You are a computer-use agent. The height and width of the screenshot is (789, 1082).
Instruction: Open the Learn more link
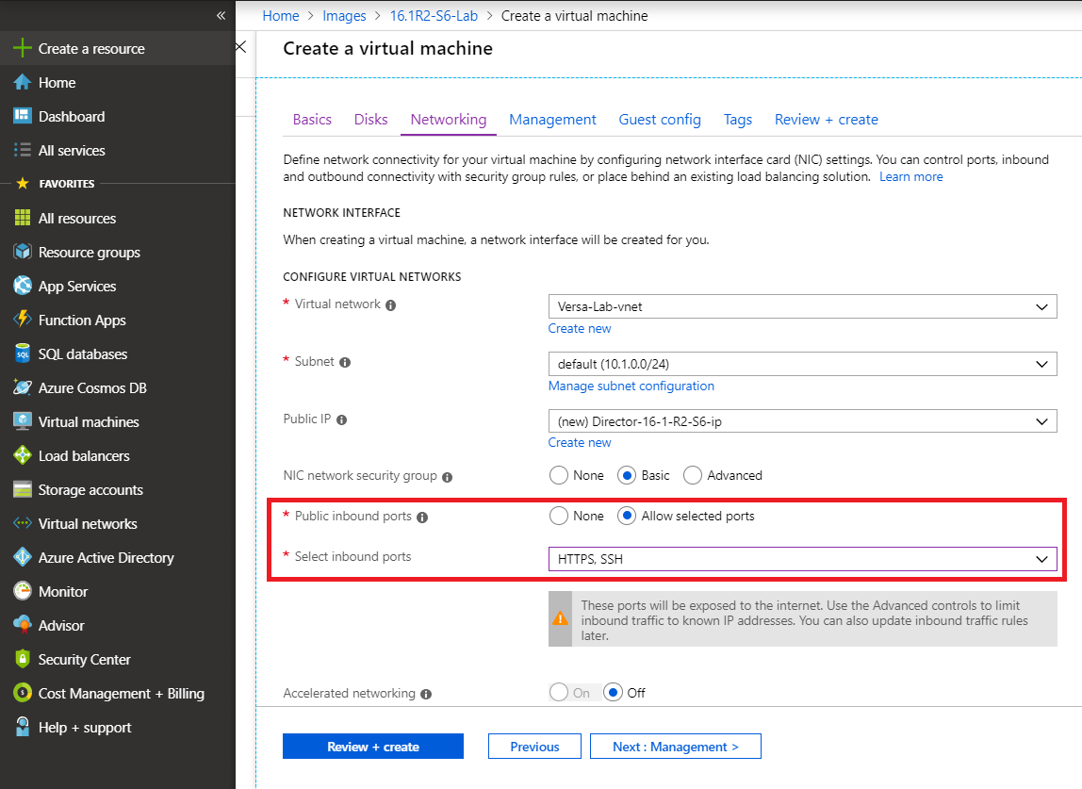(910, 176)
